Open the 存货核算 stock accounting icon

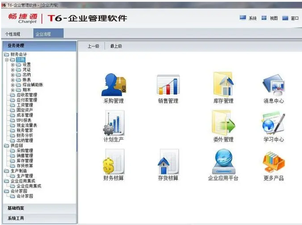coord(168,161)
